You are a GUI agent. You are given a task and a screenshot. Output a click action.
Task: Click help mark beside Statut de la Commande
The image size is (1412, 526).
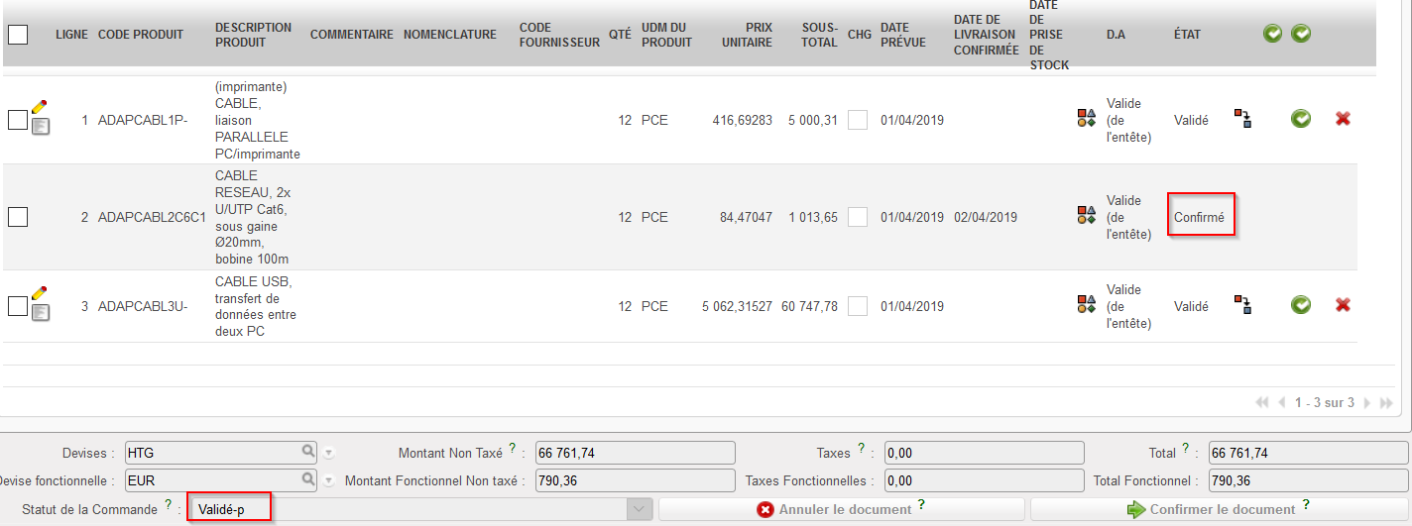pyautogui.click(x=169, y=505)
